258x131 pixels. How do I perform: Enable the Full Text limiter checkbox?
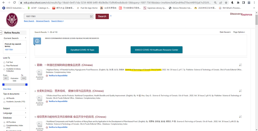pyautogui.click(x=4, y=62)
